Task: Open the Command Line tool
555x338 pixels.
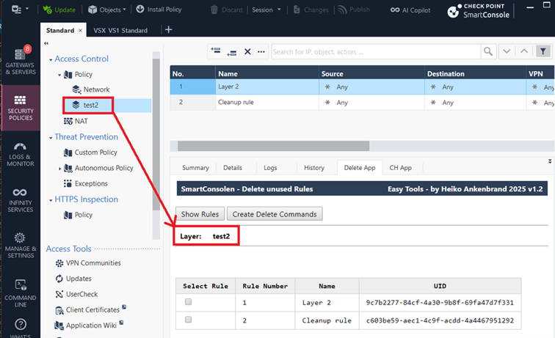Action: pos(21,293)
